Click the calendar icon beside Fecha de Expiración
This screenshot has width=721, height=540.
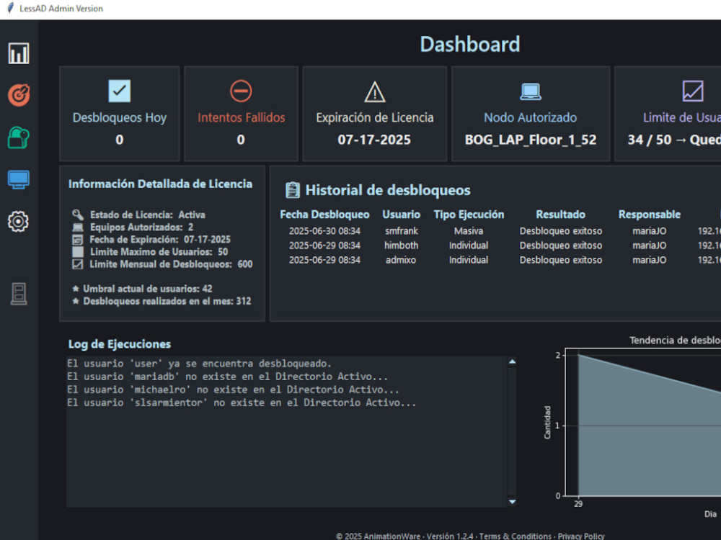(x=78, y=239)
